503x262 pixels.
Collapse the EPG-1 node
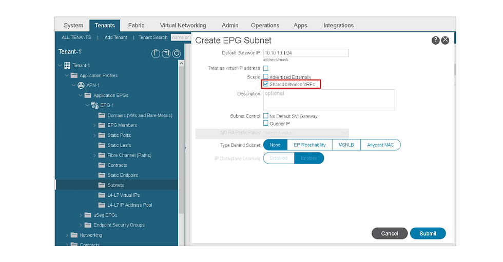[87, 106]
